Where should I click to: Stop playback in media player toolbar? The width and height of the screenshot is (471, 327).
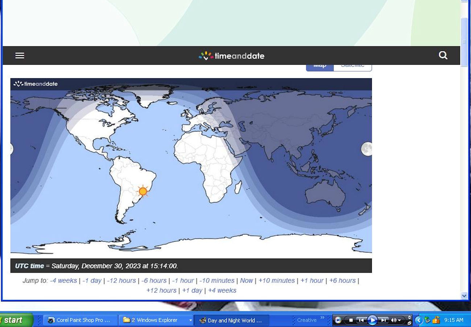coord(351,320)
